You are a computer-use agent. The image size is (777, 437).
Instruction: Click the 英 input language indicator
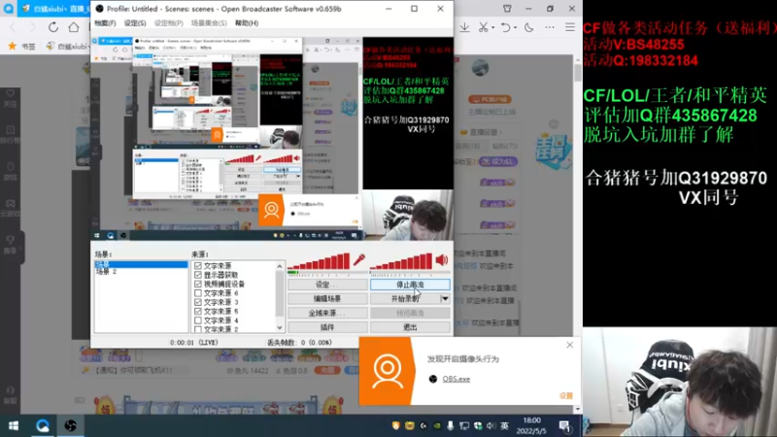pyautogui.click(x=504, y=425)
